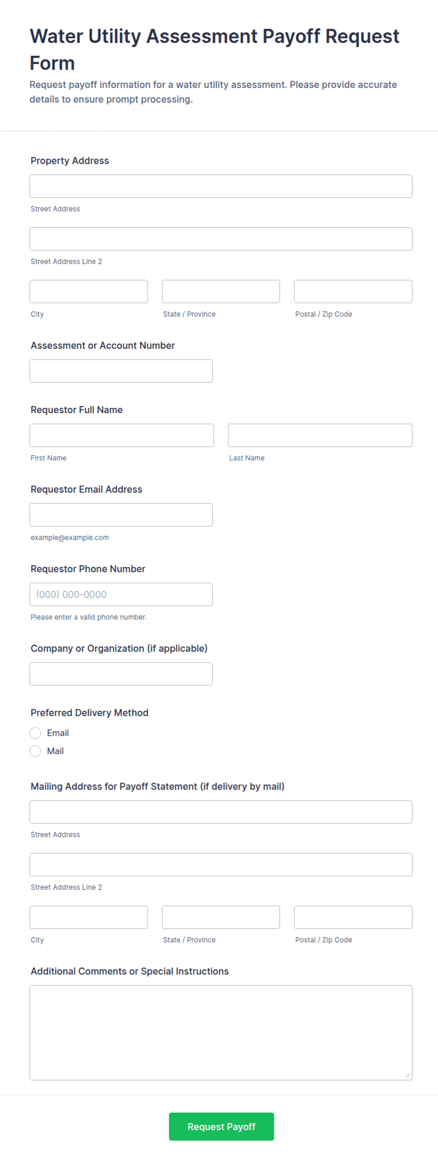This screenshot has height=1164, width=438.
Task: Focus the Assessment or Account Number field
Action: 121,371
